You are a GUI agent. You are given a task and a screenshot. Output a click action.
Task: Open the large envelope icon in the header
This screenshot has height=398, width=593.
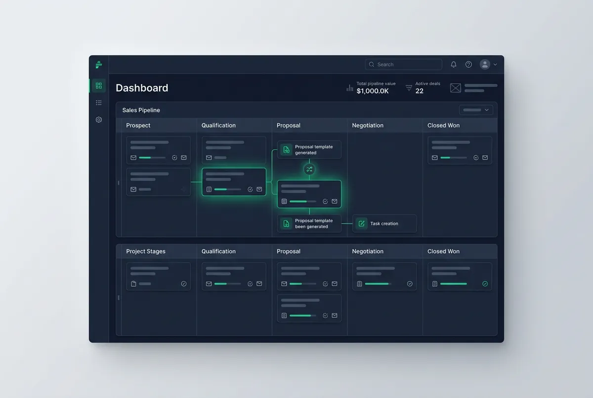[456, 88]
